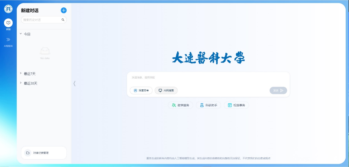Click the 新建对话 heading text
The width and height of the screenshot is (349, 167).
pos(30,10)
